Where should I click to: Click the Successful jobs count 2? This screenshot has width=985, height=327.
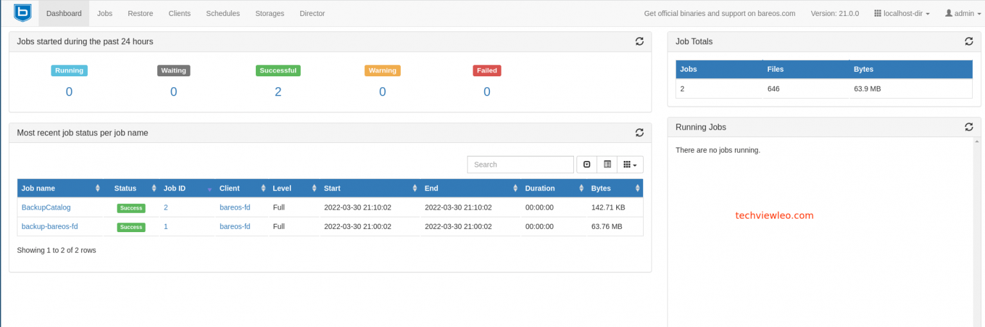(x=278, y=92)
